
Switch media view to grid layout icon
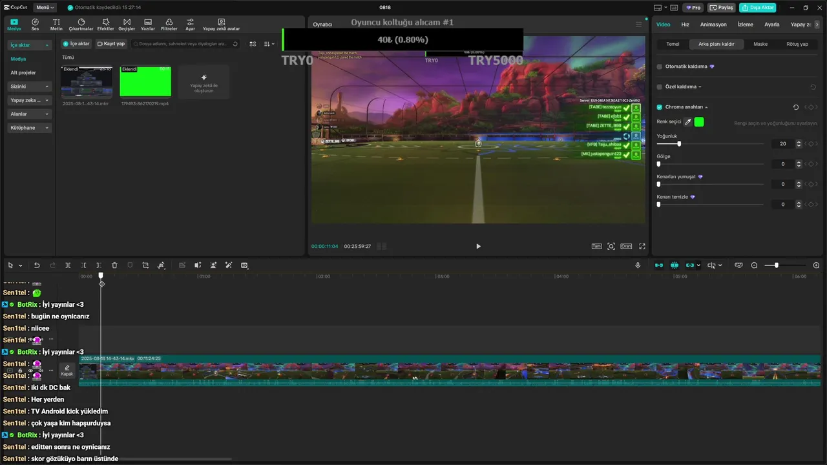click(x=253, y=44)
